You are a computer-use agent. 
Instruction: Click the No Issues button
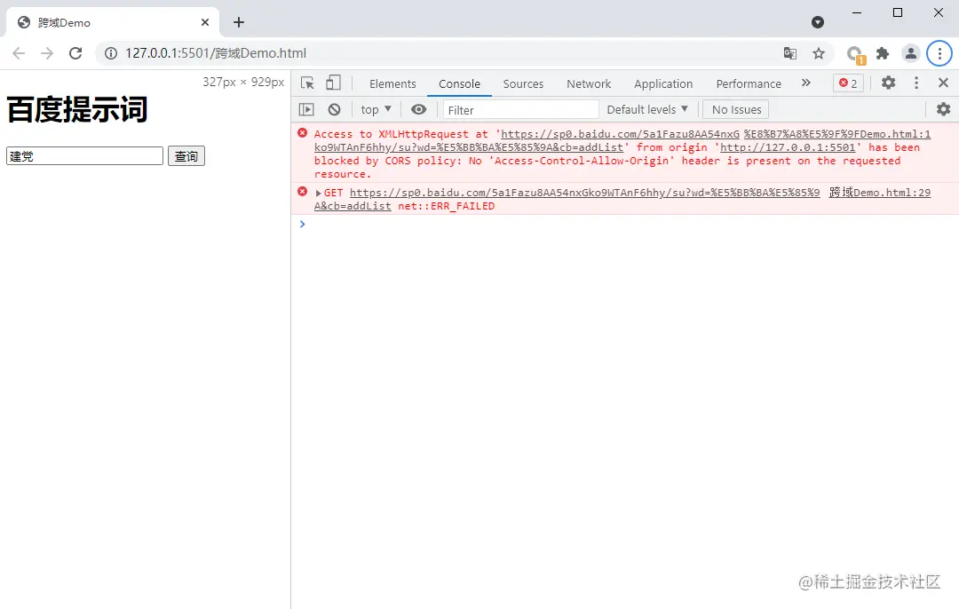click(x=736, y=109)
